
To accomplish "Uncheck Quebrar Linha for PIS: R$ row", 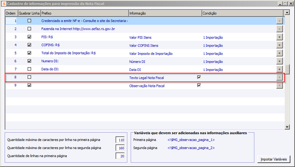I will click(29, 37).
